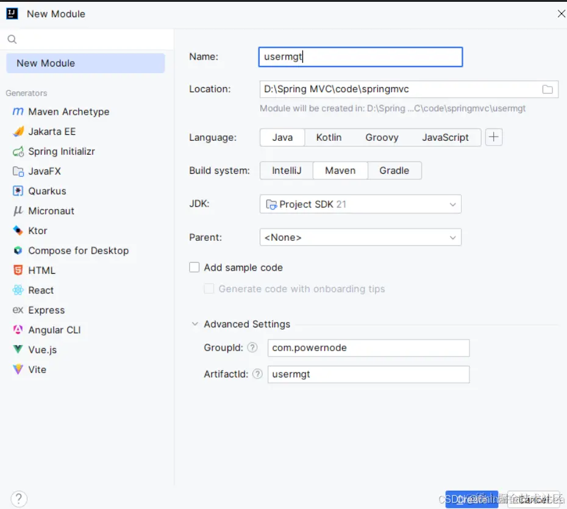Choose JavaScript as the language
This screenshot has width=567, height=509.
pos(445,137)
